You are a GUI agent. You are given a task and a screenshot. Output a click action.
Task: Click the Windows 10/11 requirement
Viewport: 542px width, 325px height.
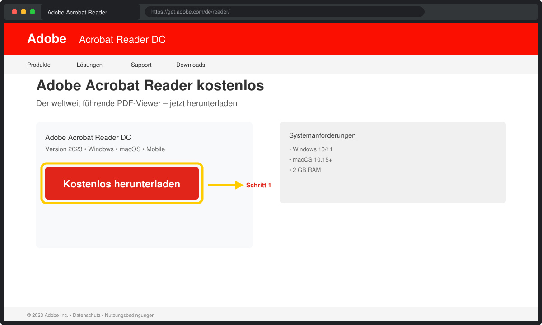[x=311, y=149]
